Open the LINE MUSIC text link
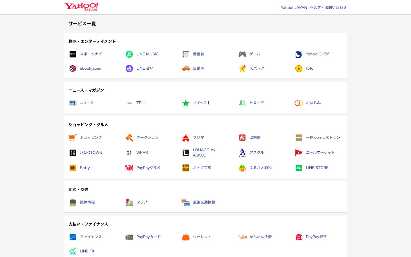Viewport: 411px width, 257px height. [x=148, y=54]
